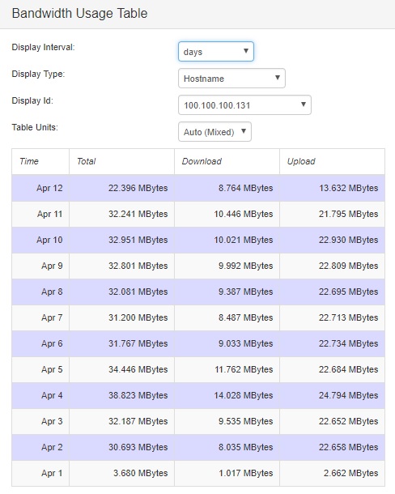Screen dimensions: 395x494
Task: Expand the Display Id 100.100.100.131 dropdown
Action: coord(244,105)
